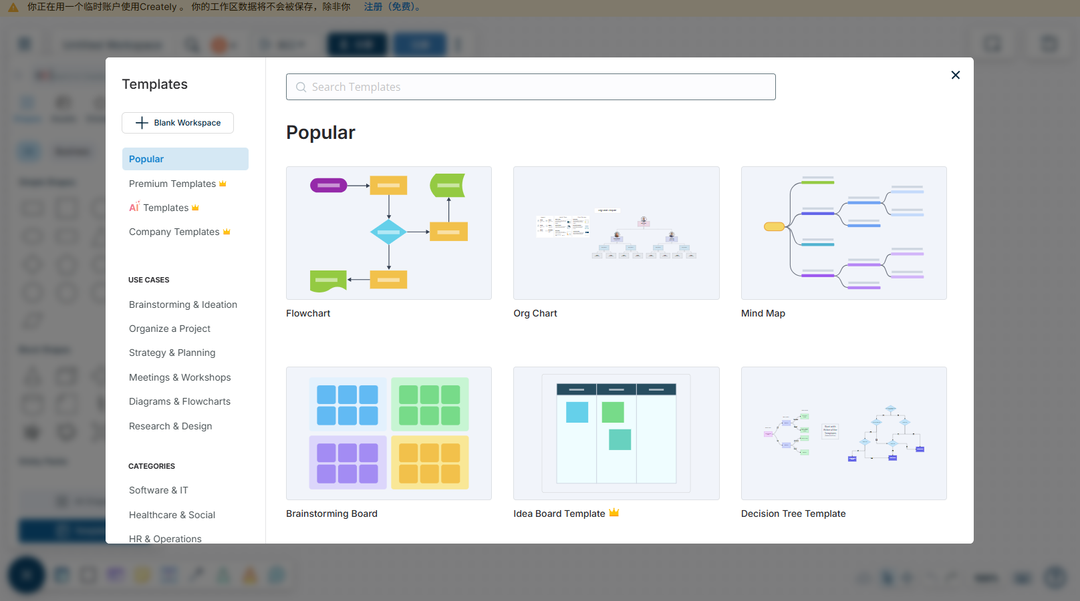The height and width of the screenshot is (601, 1080).
Task: Close the Templates dialog
Action: (x=956, y=75)
